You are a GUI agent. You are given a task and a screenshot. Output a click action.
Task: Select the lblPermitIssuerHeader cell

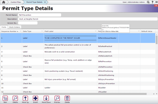pos(108,38)
